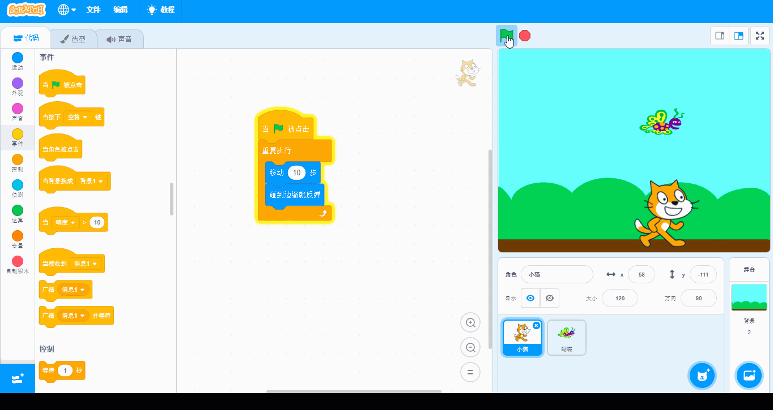Switch to small stage layout
773x410 pixels.
pos(720,36)
